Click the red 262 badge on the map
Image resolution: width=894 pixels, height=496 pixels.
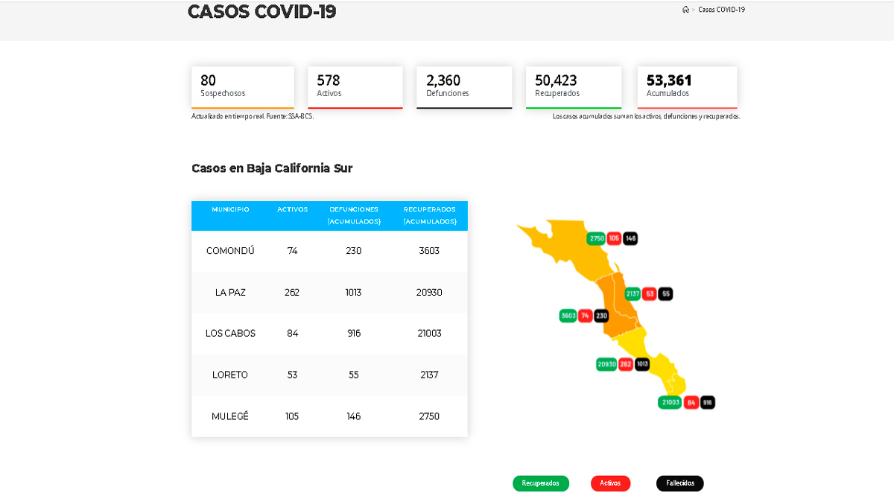(x=626, y=364)
